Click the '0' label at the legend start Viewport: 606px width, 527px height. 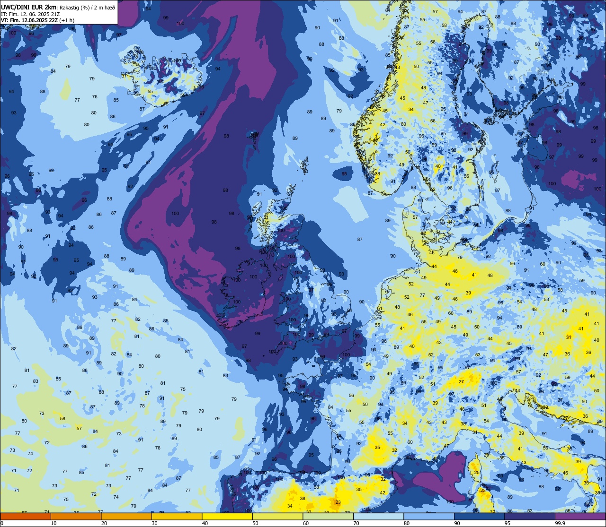coord(2,523)
